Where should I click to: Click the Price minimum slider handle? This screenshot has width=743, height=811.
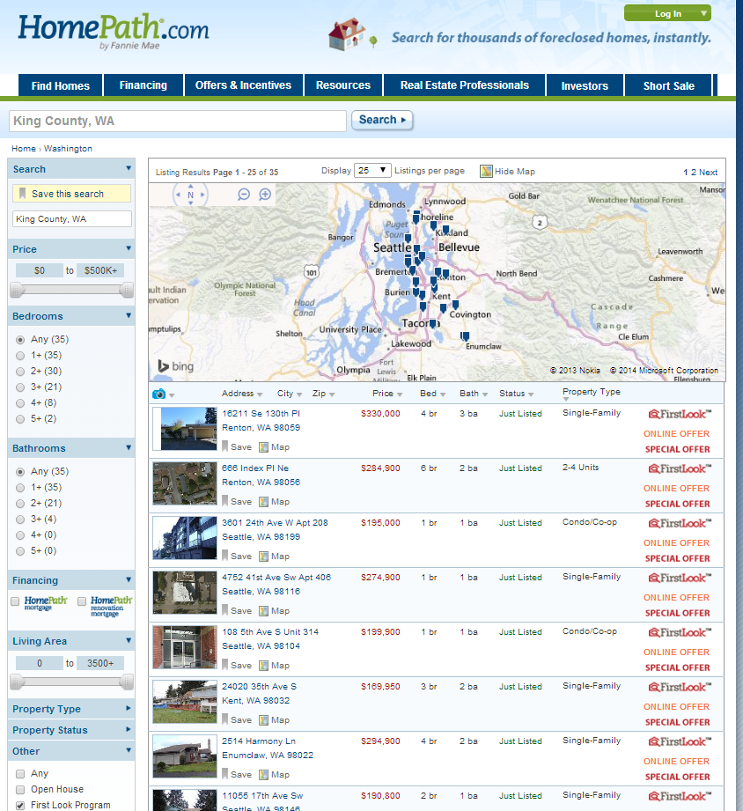point(17,290)
